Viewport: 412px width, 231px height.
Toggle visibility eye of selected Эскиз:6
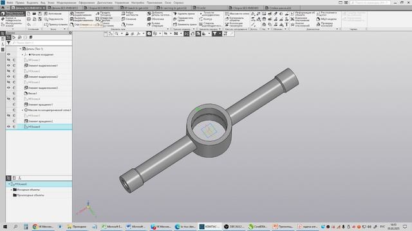click(8, 127)
